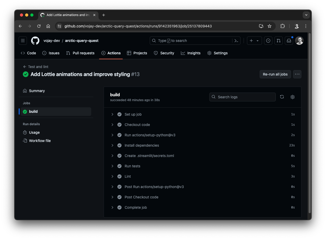Open the tab search dropdown arrow
This screenshot has height=239, width=326.
point(306,15)
